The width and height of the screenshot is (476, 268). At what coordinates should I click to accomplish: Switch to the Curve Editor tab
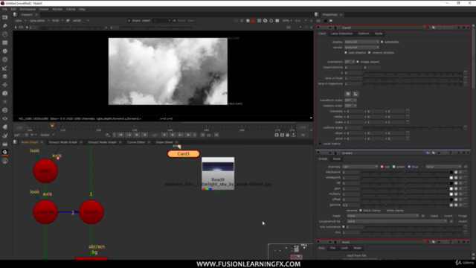(x=136, y=142)
